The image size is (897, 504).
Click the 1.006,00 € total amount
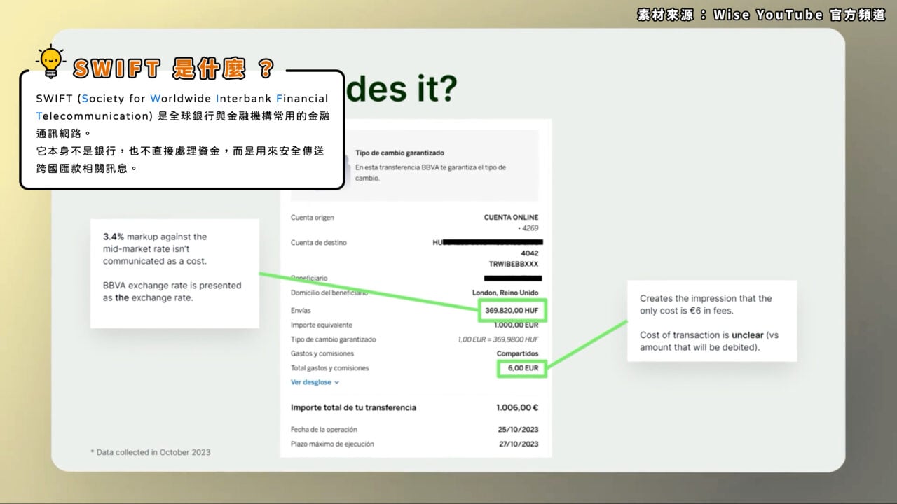point(517,407)
